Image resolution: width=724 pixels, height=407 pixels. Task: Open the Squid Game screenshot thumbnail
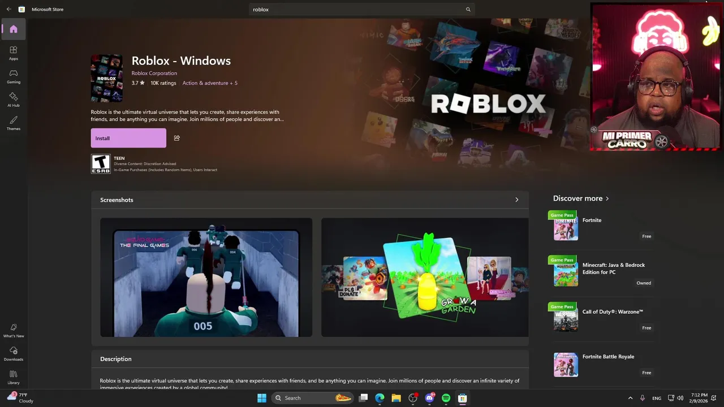coord(206,278)
